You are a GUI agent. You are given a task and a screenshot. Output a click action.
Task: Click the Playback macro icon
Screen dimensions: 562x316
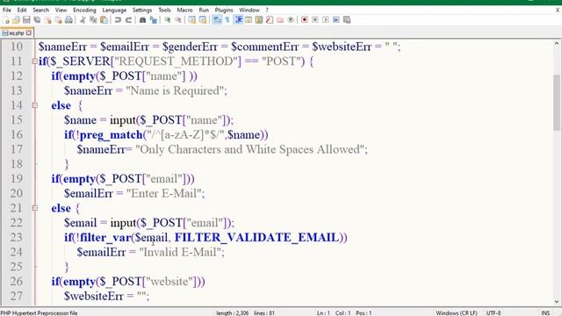pos(326,20)
